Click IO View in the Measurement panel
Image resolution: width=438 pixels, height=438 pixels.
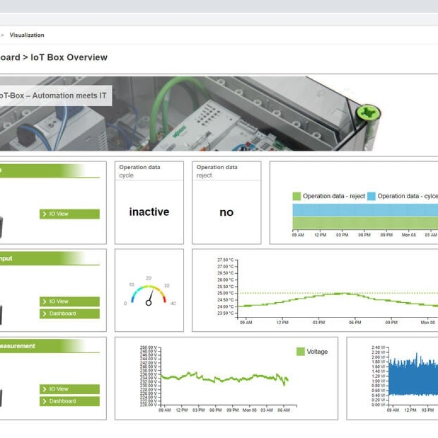pyautogui.click(x=69, y=389)
